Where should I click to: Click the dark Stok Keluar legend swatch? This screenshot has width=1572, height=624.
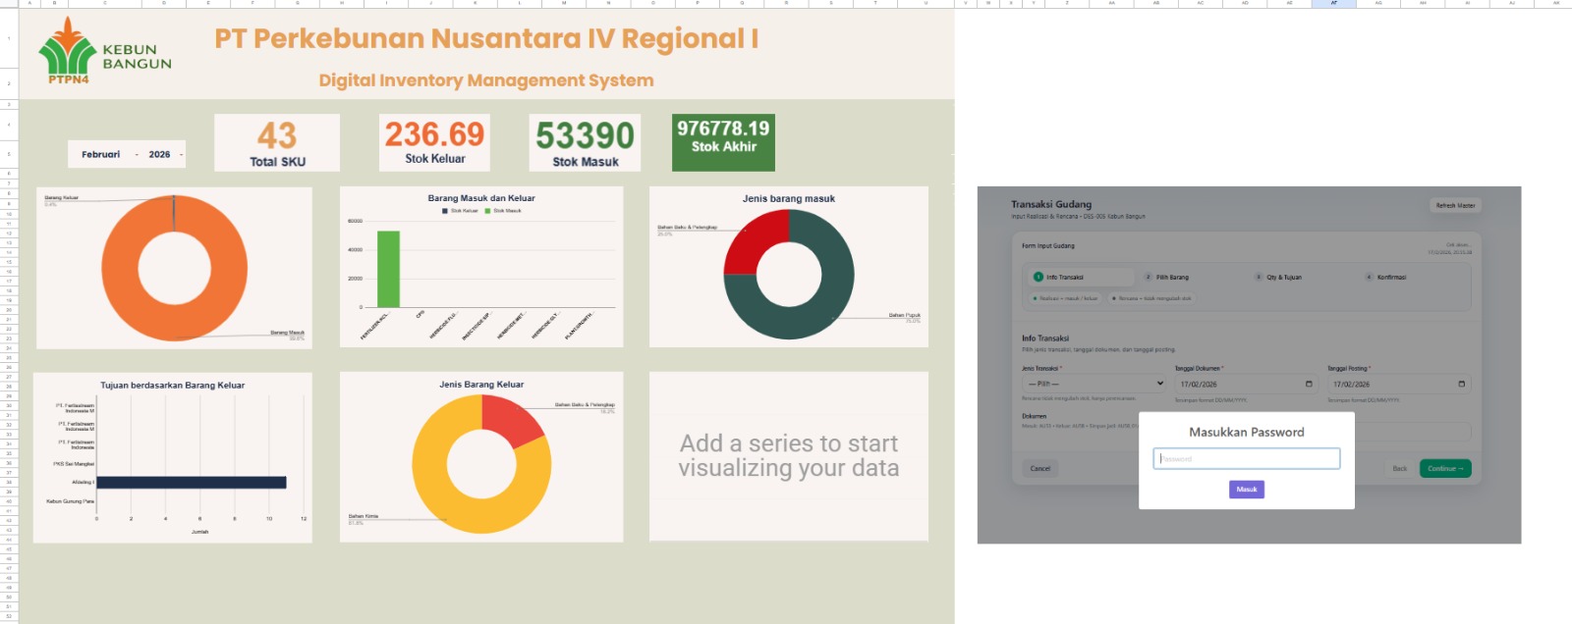point(445,211)
